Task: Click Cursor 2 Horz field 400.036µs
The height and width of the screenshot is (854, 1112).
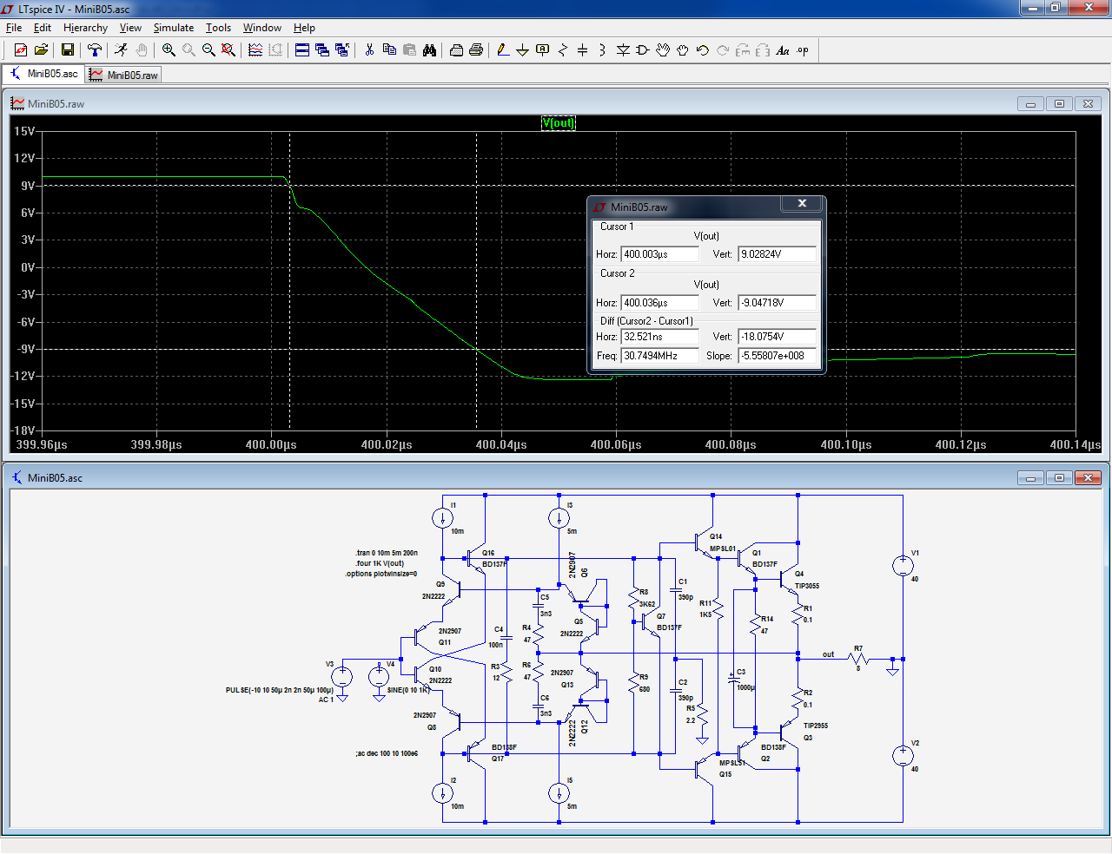Action: [x=659, y=303]
